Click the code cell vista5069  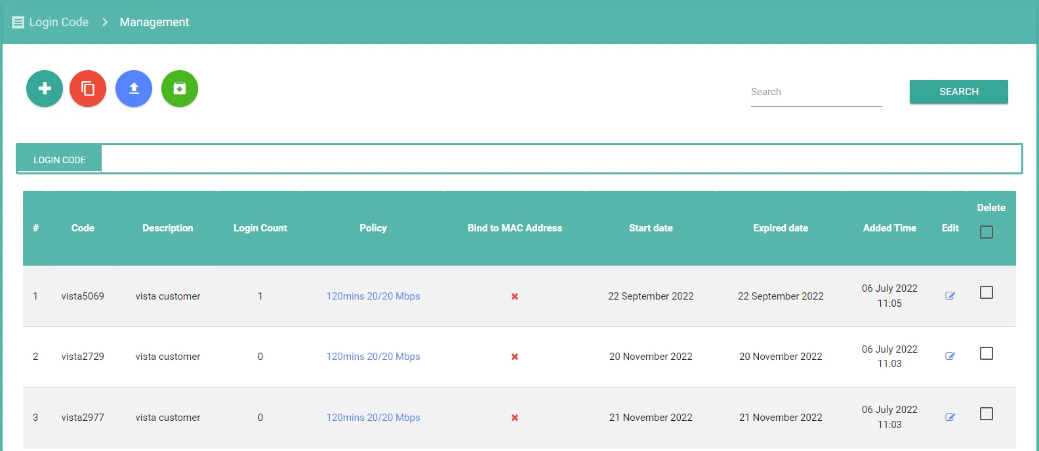[x=83, y=296]
